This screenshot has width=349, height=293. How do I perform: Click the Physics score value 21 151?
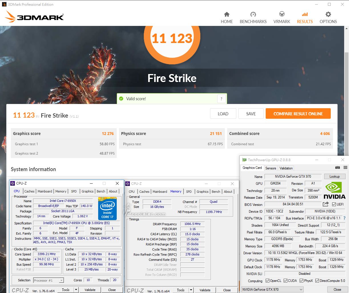[x=216, y=134]
